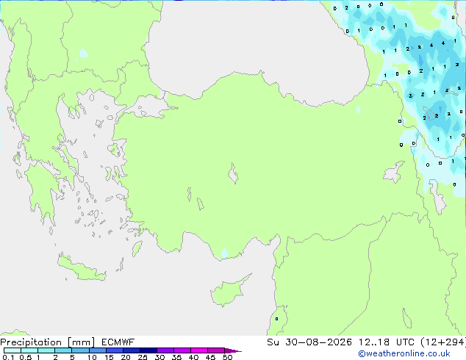Select the 0.5 mm legend color swatch
The height and width of the screenshot is (360, 466).
click(29, 350)
